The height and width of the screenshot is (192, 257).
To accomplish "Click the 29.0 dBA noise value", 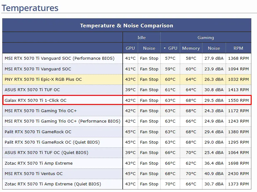I will click(x=214, y=142).
